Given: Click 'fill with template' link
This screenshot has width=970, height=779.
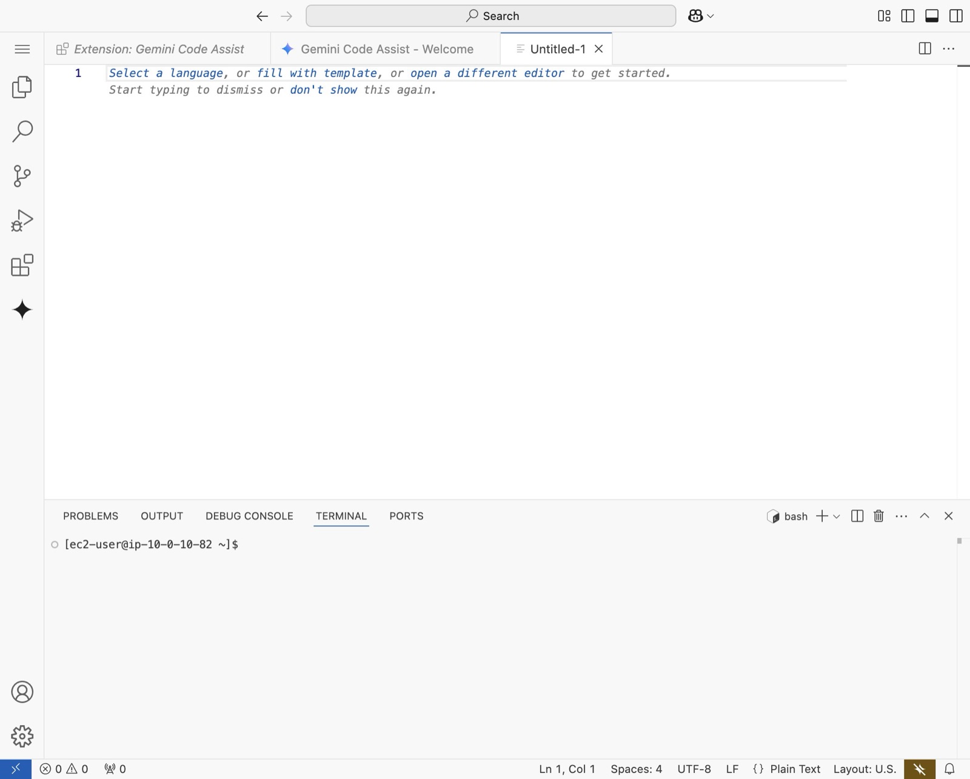Looking at the screenshot, I should click(x=316, y=73).
